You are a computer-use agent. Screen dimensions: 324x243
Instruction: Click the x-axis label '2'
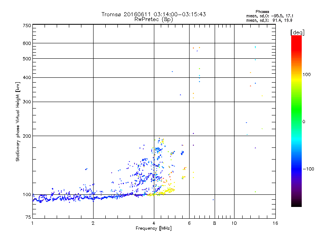(x=93, y=223)
